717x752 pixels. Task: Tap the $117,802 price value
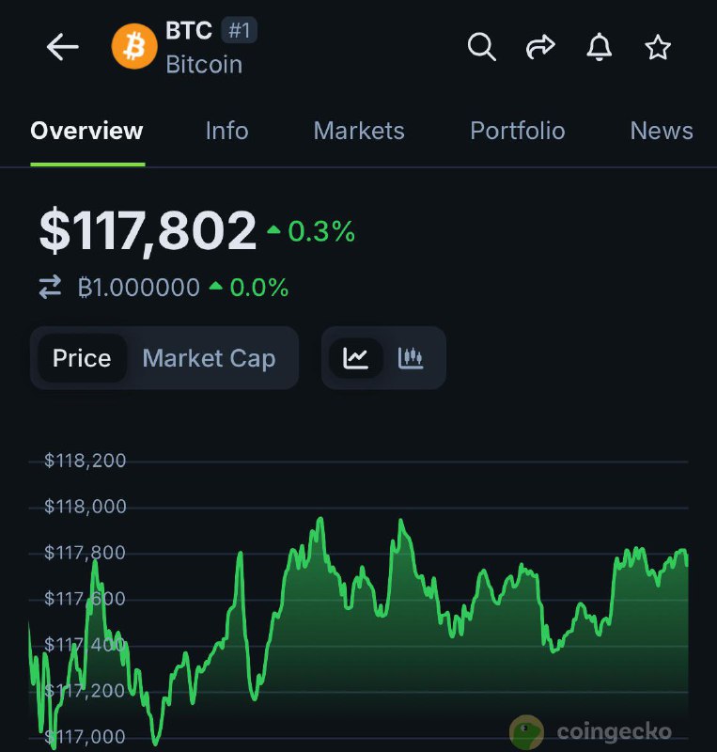click(x=148, y=230)
